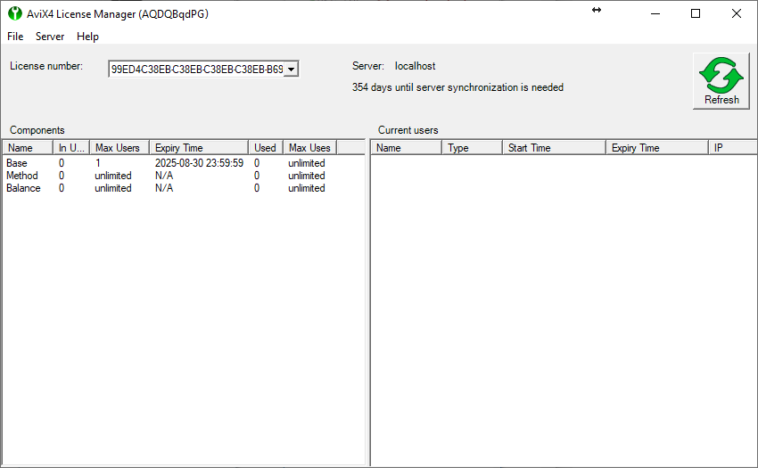758x468 pixels.
Task: Open the File menu
Action: click(15, 37)
